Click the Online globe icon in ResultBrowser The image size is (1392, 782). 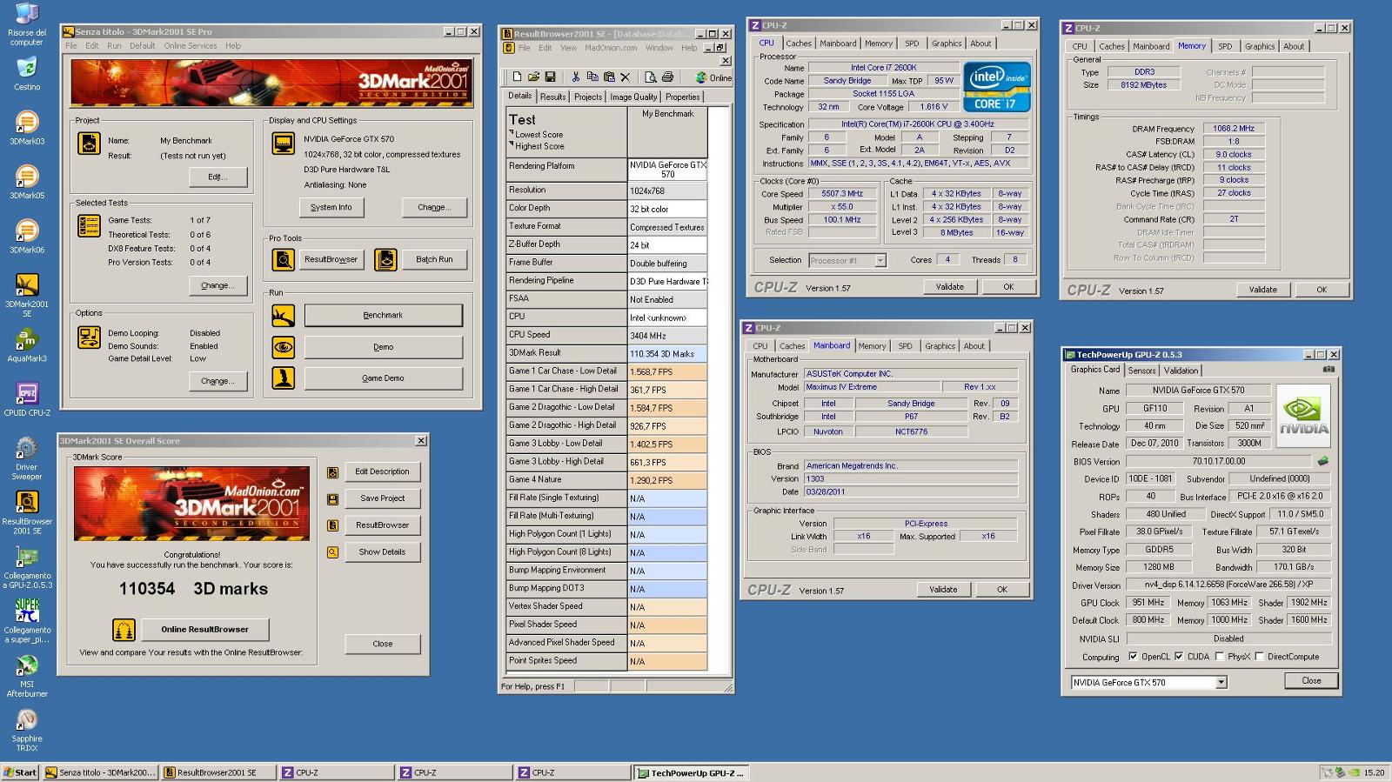point(701,77)
